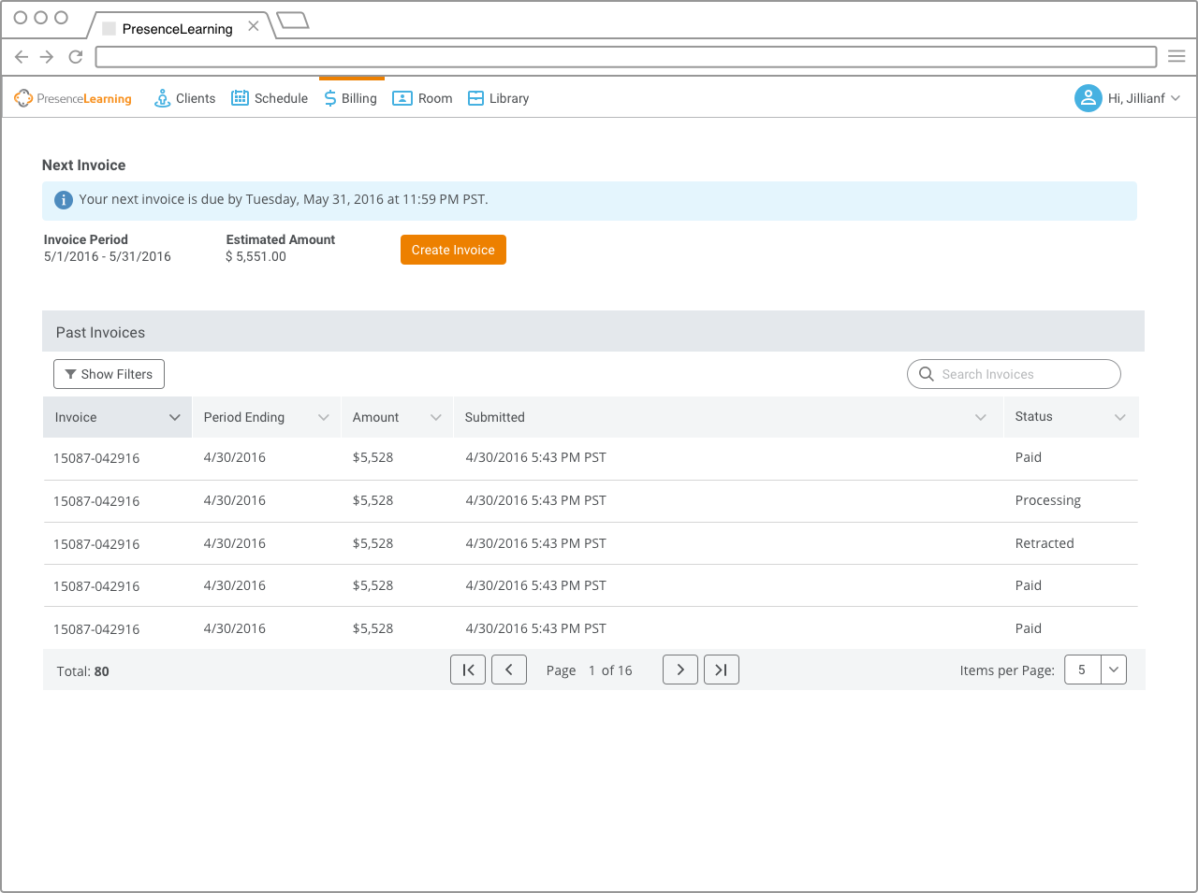Click the Clients person icon
This screenshot has width=1198, height=893.
click(162, 98)
